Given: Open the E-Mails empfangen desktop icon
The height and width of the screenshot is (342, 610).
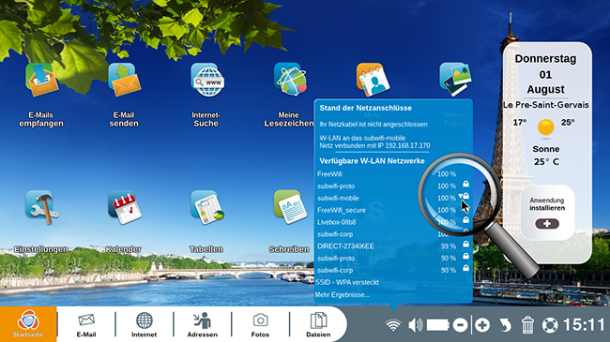Looking at the screenshot, I should tap(41, 80).
